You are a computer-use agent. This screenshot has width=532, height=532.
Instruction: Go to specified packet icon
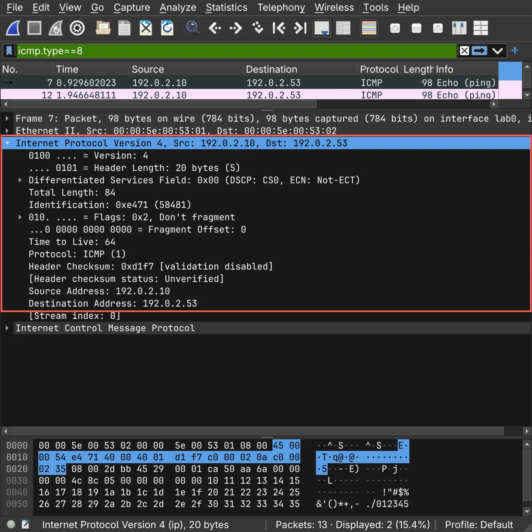[258, 28]
